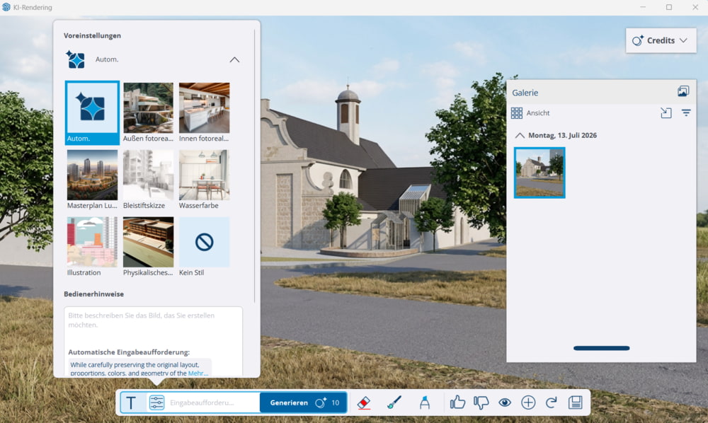This screenshot has height=423, width=708.
Task: Select the marker highlight tool
Action: pos(424,402)
